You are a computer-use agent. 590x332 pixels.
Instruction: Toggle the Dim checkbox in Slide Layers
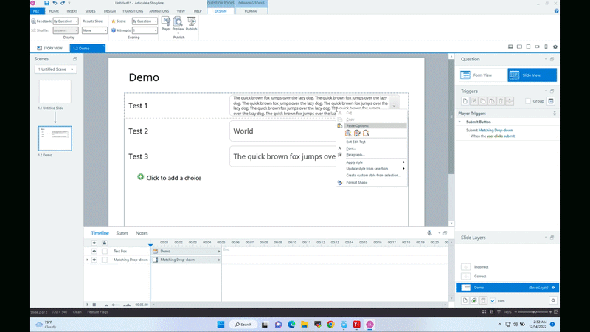(493, 300)
